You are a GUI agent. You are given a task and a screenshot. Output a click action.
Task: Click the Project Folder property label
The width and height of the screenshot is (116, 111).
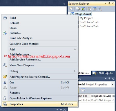point(84,100)
